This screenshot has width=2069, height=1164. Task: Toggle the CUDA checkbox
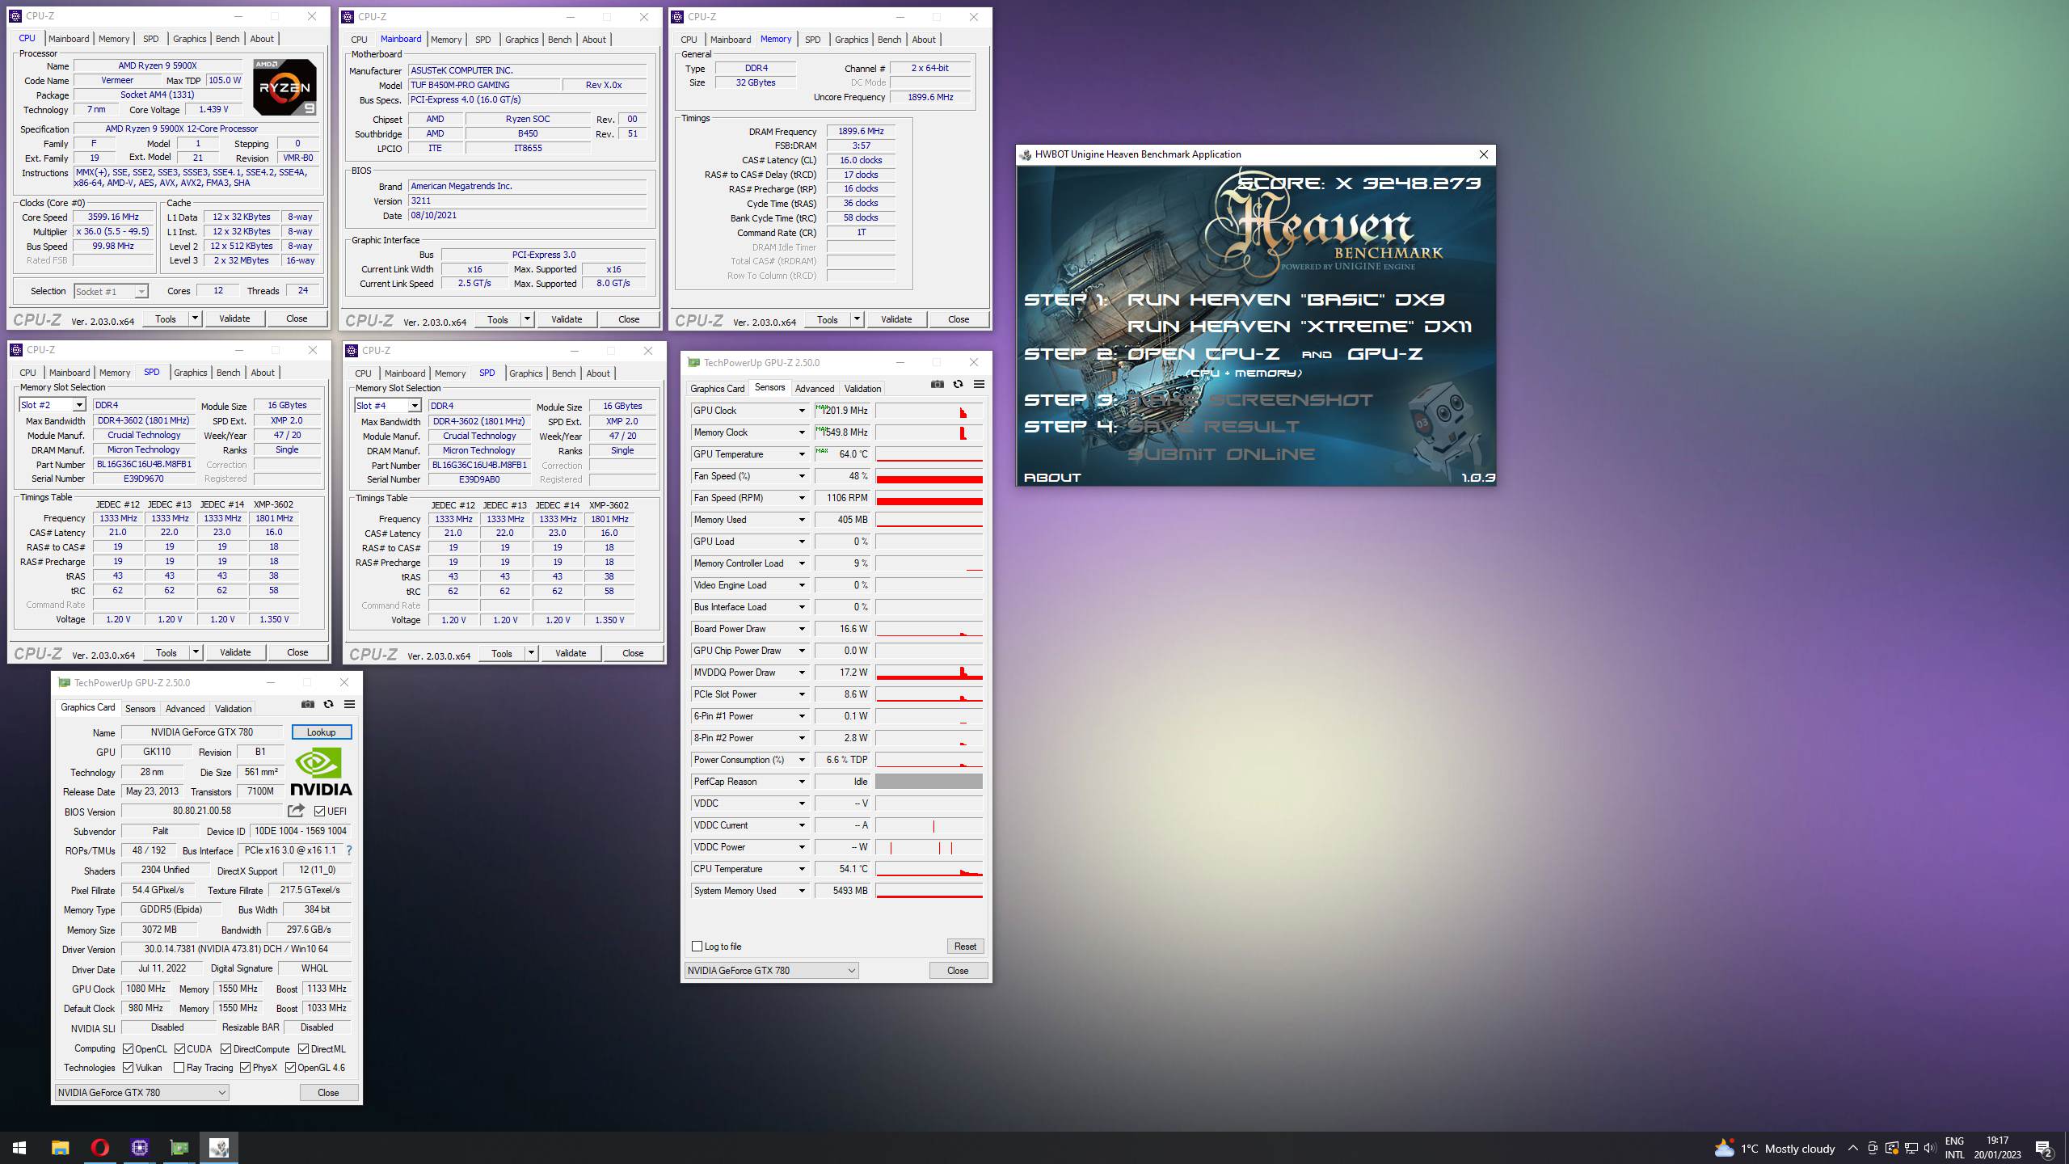179,1048
